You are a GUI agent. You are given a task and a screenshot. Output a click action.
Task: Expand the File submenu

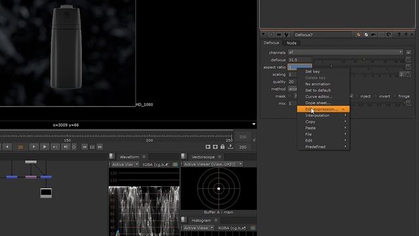click(323, 134)
